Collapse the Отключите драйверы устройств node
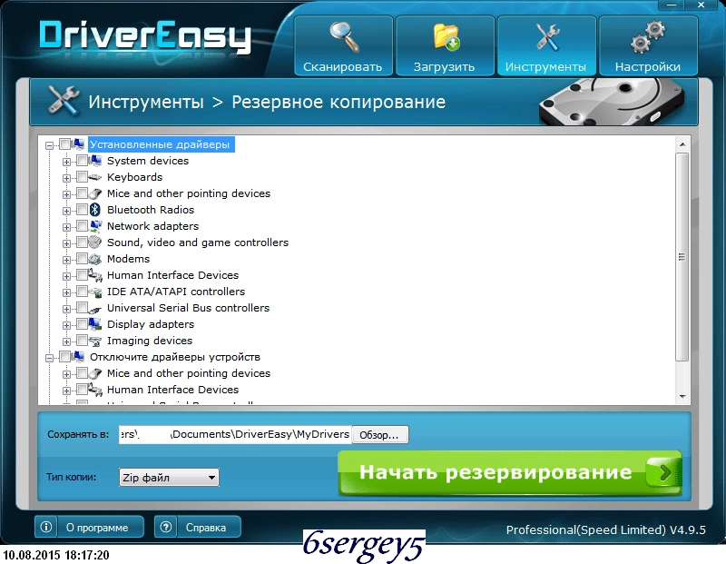The height and width of the screenshot is (564, 726). click(50, 358)
